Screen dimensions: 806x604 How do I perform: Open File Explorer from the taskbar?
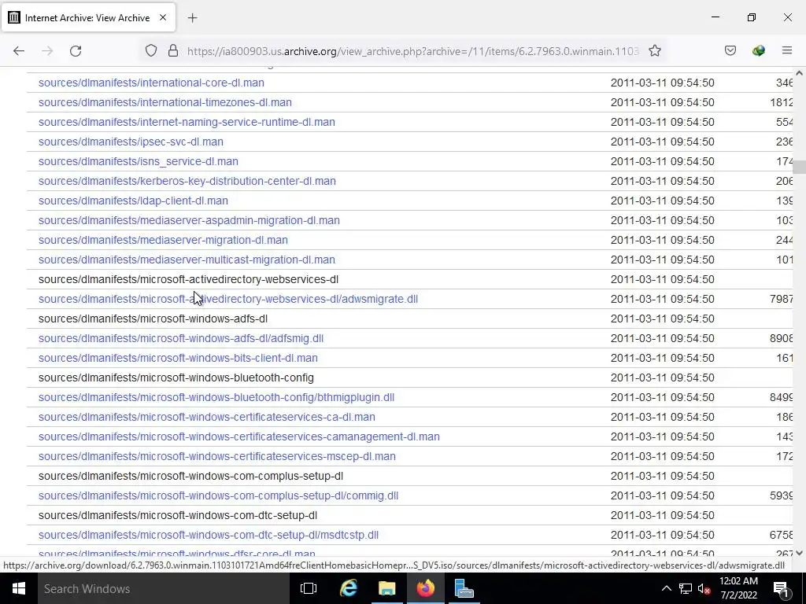pyautogui.click(x=387, y=588)
